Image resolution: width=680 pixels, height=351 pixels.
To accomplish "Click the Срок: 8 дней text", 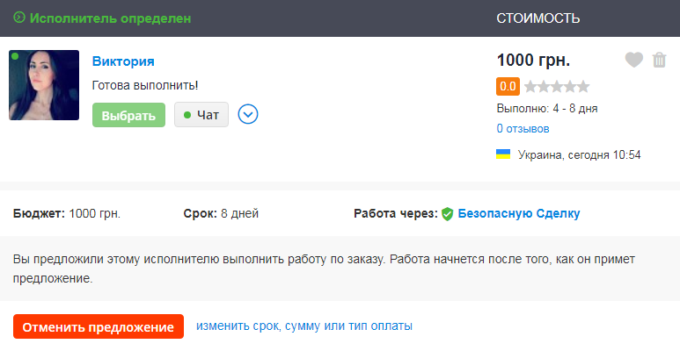I will 221,213.
